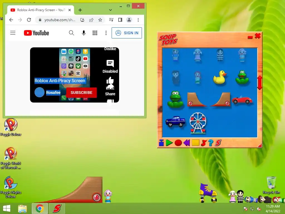Switch to Soup Toys in the taskbar
The image size is (285, 214).
[x=57, y=208]
